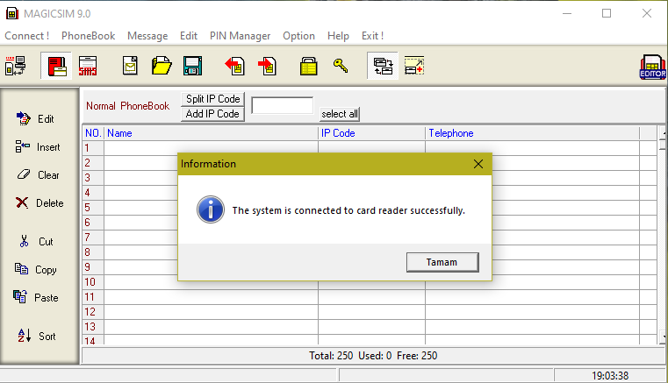Click the table's vertical scrollbar
The image size is (668, 383).
pyautogui.click(x=662, y=235)
